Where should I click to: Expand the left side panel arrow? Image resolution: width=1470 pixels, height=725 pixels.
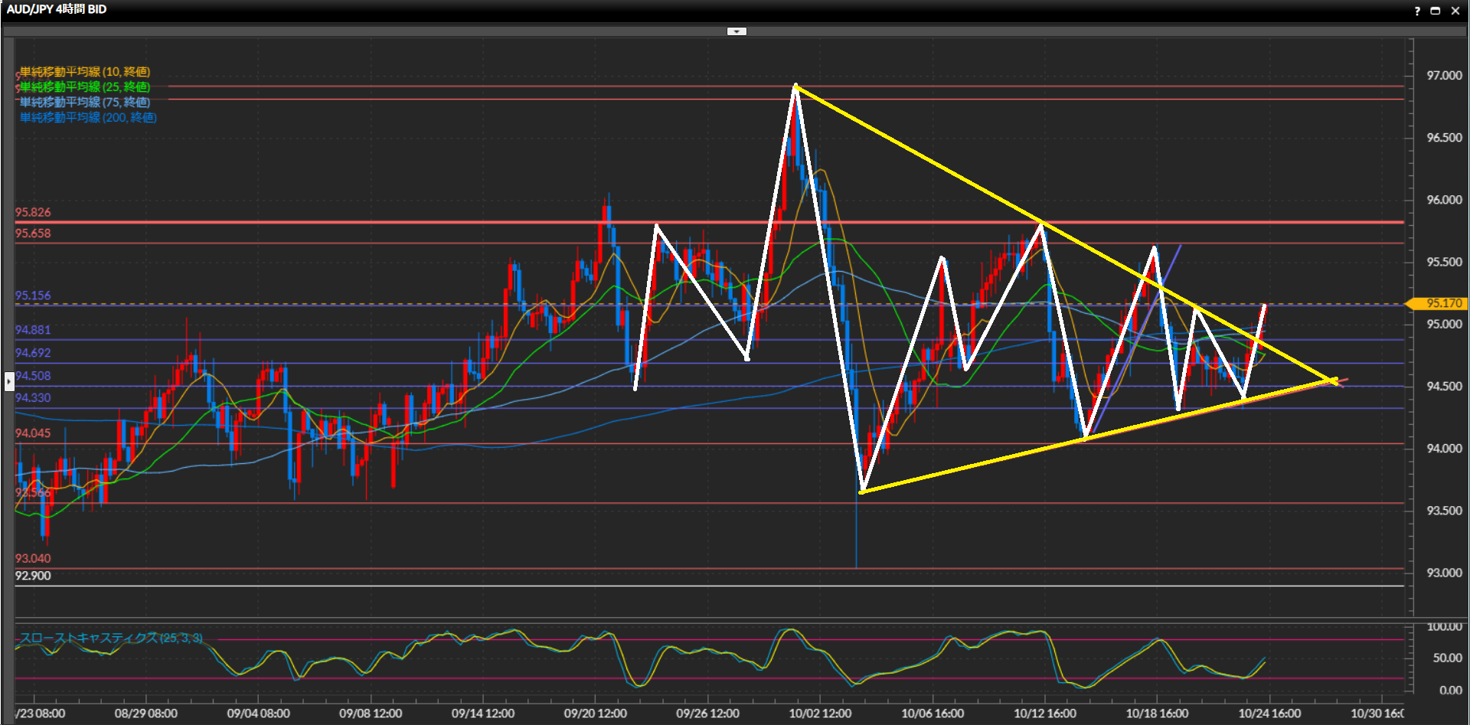(x=9, y=380)
